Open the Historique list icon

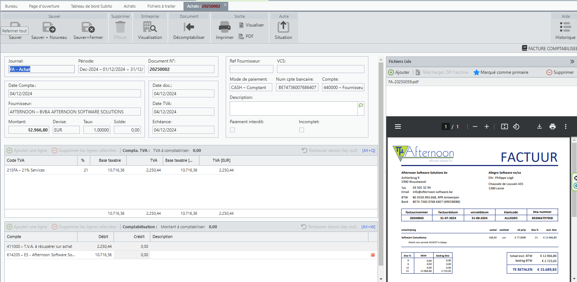565,27
